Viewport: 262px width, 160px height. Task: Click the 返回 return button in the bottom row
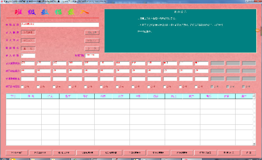(x=249, y=153)
